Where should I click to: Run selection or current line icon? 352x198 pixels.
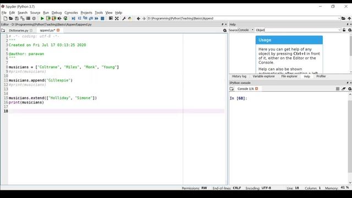click(59, 18)
